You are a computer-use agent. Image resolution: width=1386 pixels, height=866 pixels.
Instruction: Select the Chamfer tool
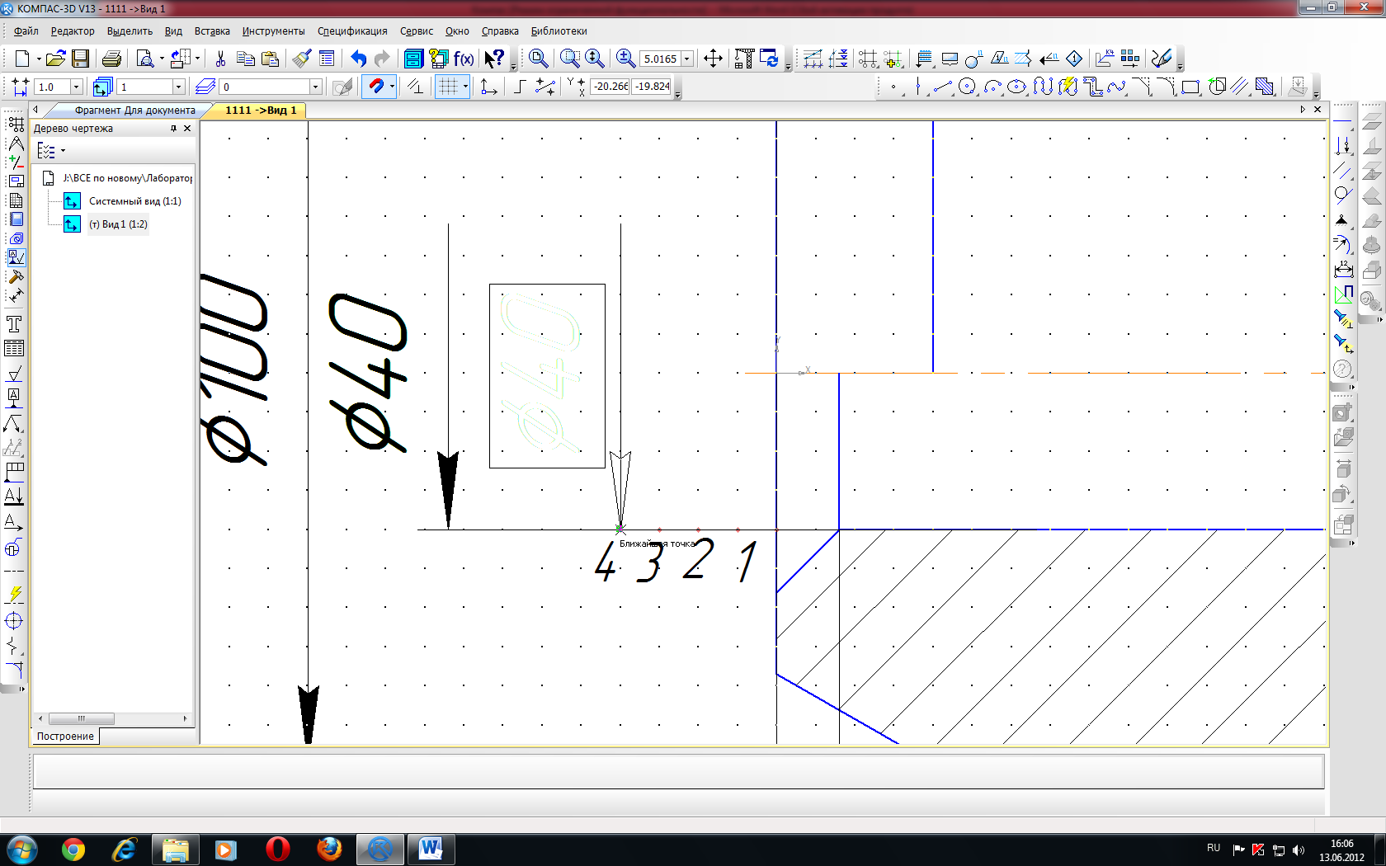pos(1141,87)
